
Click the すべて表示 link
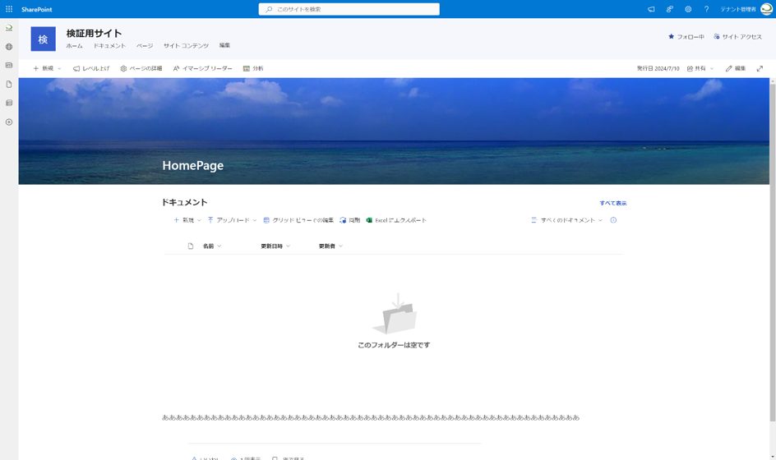click(612, 203)
